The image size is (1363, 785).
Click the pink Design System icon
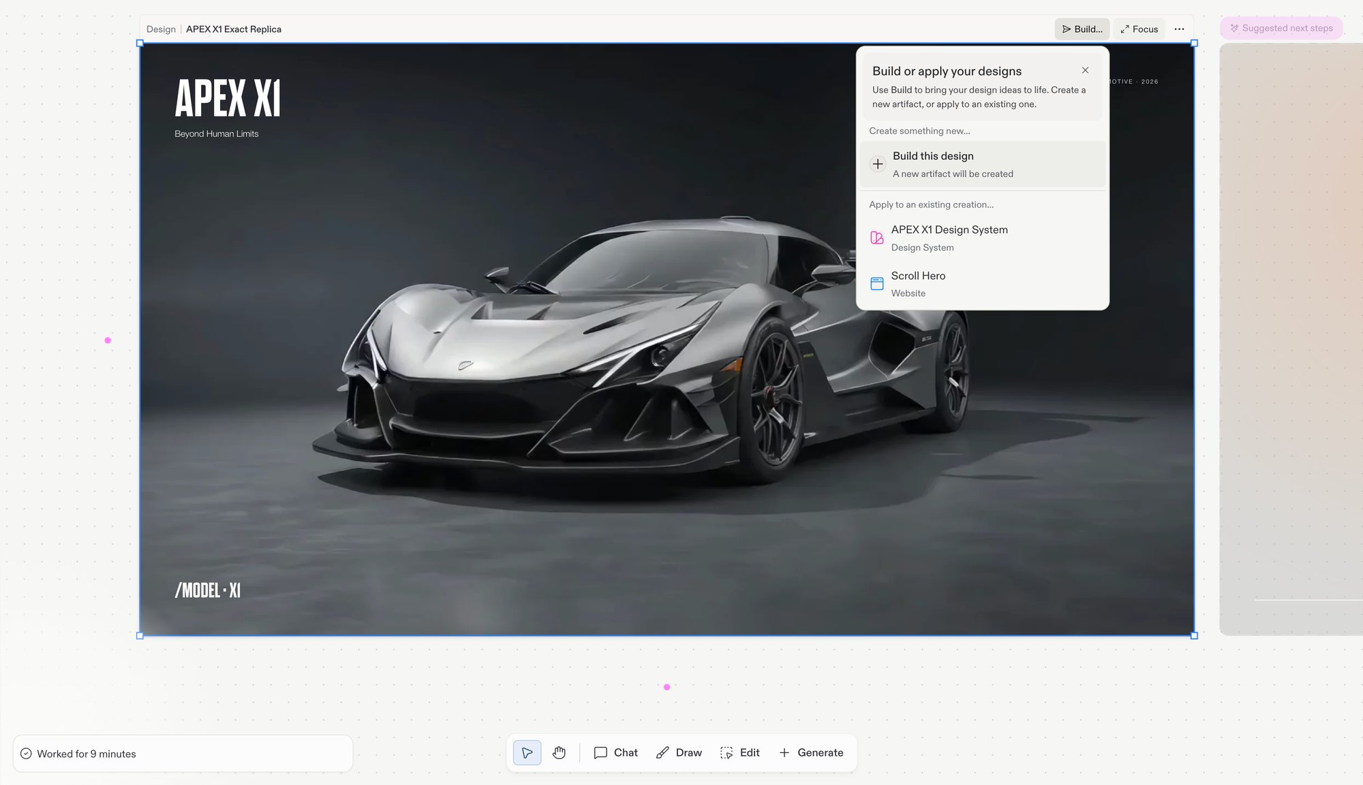[877, 238]
